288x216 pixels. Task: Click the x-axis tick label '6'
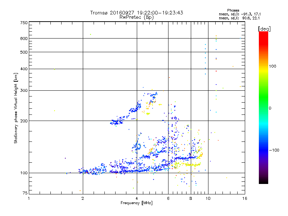(168, 198)
